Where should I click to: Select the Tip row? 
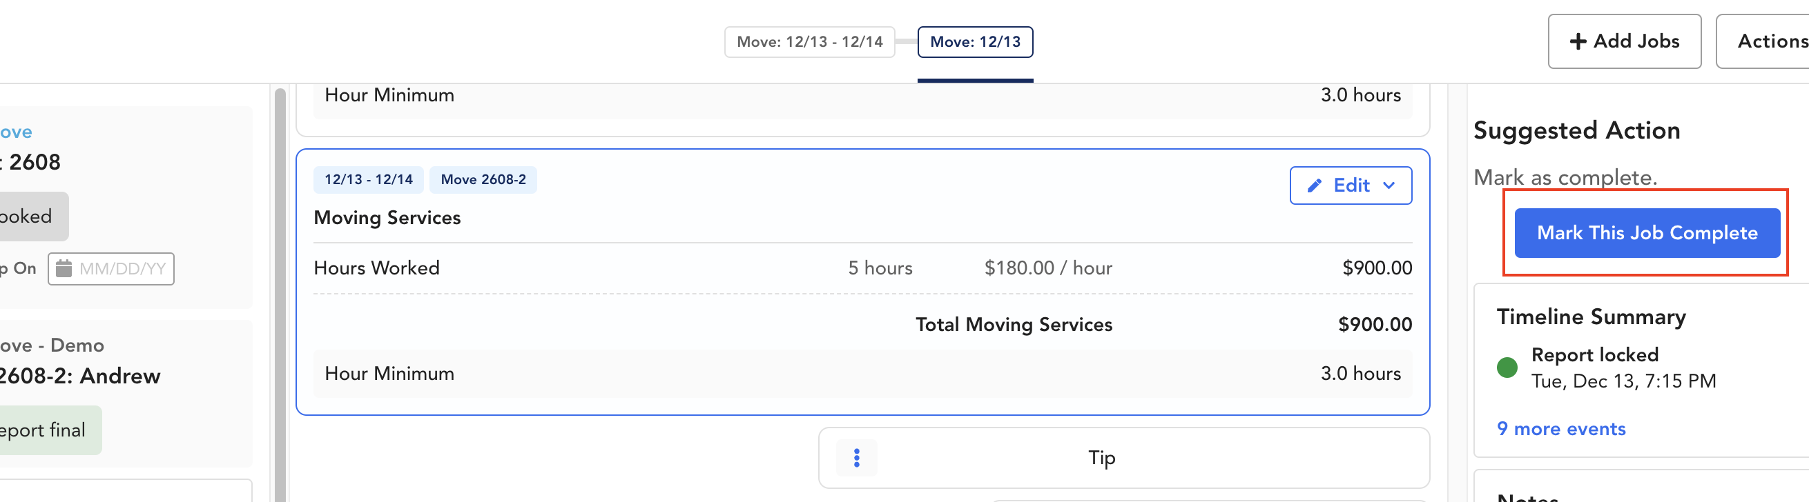tap(1123, 458)
